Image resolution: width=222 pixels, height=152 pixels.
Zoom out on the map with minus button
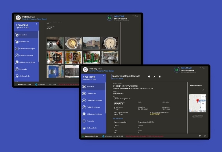pyautogui.click(x=203, y=108)
